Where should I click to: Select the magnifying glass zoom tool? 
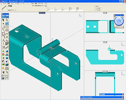(7, 72)
